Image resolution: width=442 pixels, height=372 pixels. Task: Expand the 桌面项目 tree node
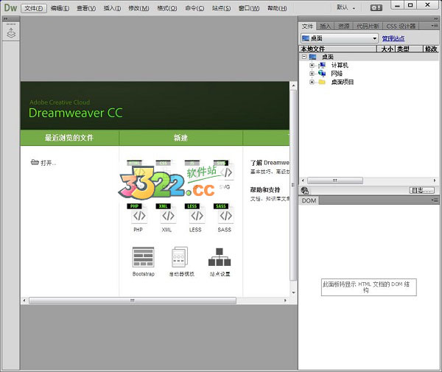[312, 82]
